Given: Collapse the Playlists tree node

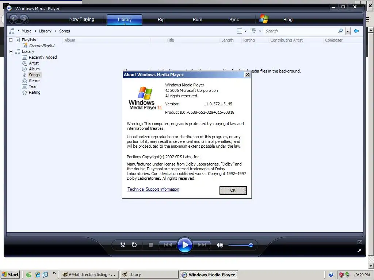Looking at the screenshot, I should (11, 40).
